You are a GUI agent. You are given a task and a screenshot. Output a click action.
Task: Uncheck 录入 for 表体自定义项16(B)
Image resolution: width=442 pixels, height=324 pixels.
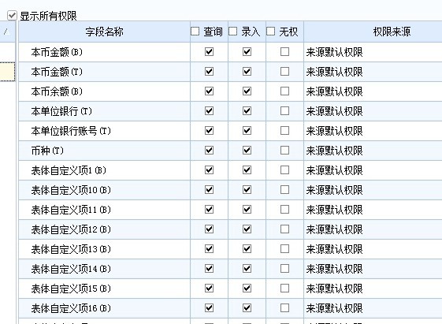tap(247, 308)
